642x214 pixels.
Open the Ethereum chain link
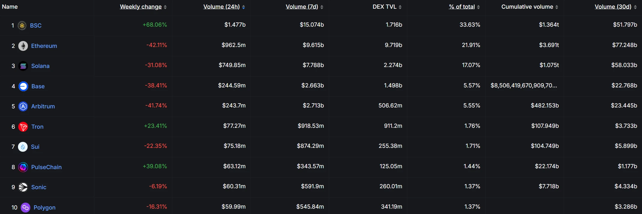(x=44, y=46)
